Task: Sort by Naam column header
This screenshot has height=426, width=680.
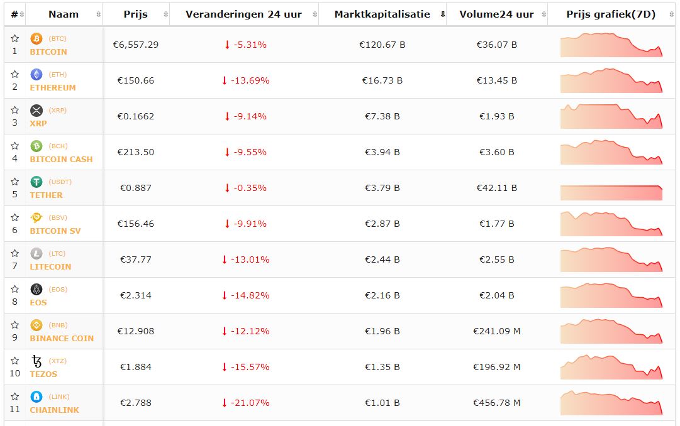Action: (x=64, y=14)
